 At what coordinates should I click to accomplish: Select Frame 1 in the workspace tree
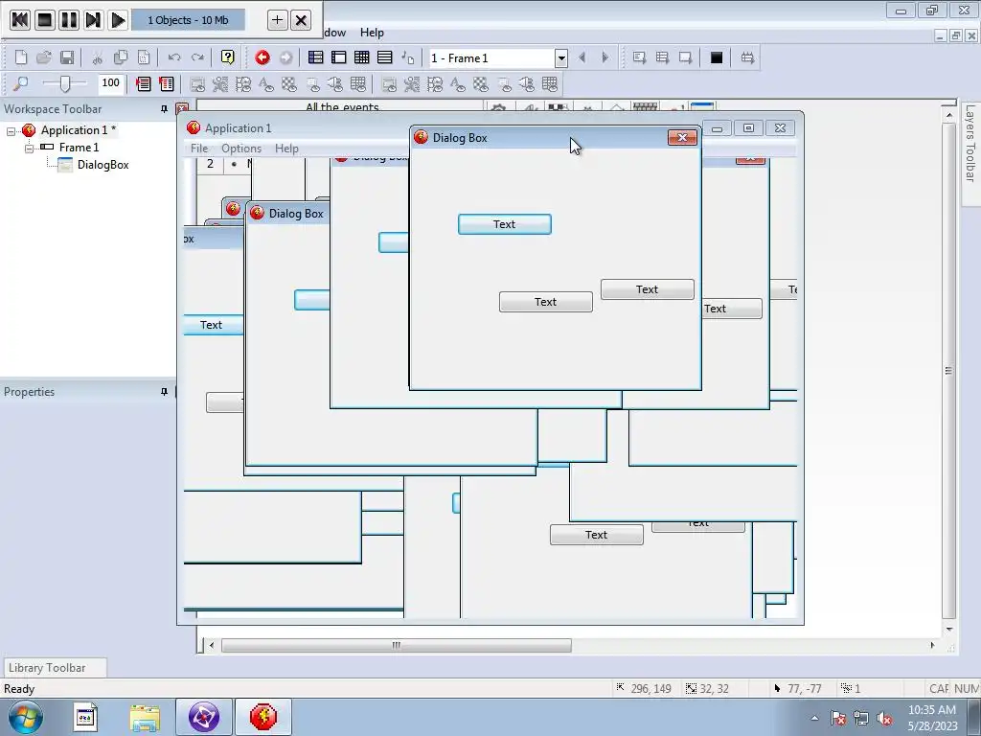coord(79,148)
